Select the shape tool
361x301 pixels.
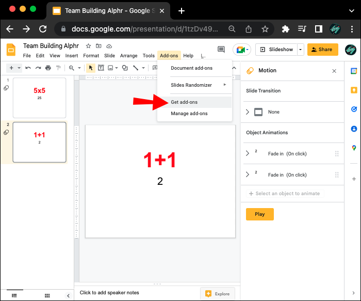click(x=125, y=68)
